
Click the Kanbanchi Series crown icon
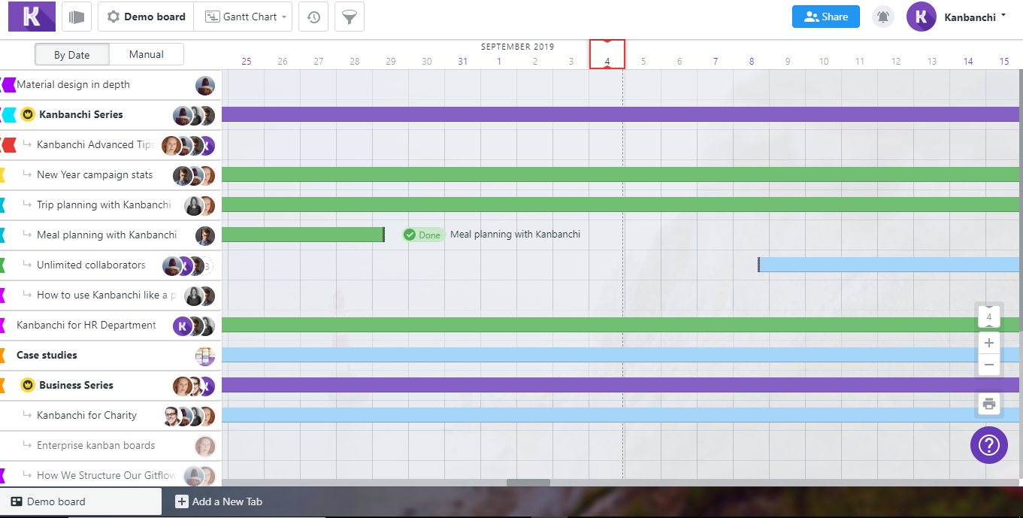[28, 115]
